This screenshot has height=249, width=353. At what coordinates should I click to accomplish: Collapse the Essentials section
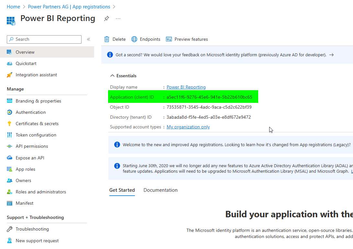[112, 76]
